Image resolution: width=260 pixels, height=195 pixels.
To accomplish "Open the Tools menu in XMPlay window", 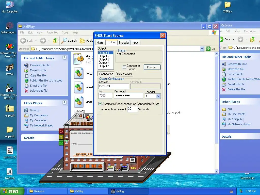I will 65,32.
